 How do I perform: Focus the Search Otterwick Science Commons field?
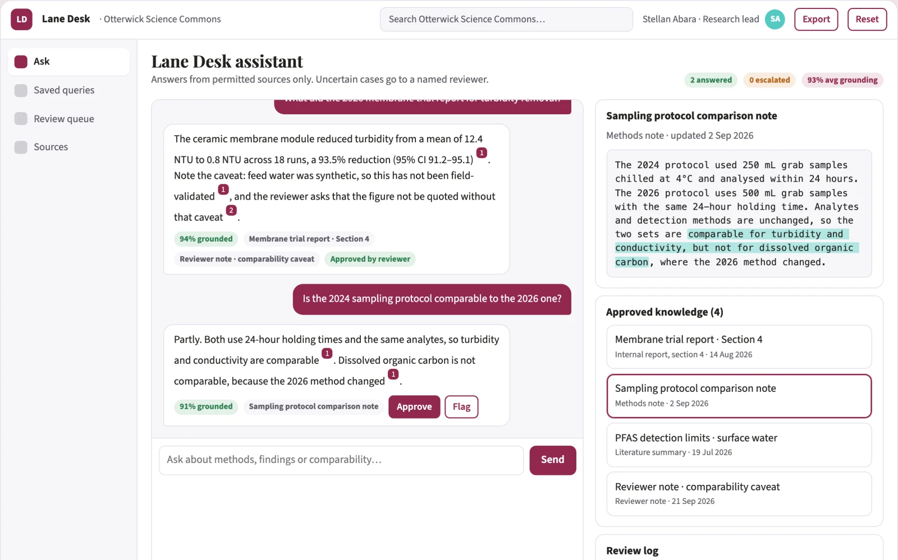pyautogui.click(x=506, y=19)
